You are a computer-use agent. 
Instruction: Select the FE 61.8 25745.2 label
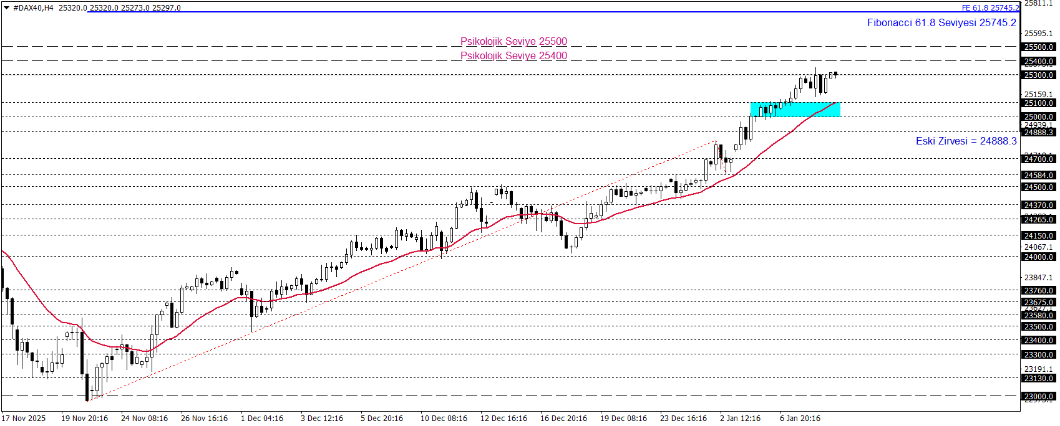click(x=990, y=8)
